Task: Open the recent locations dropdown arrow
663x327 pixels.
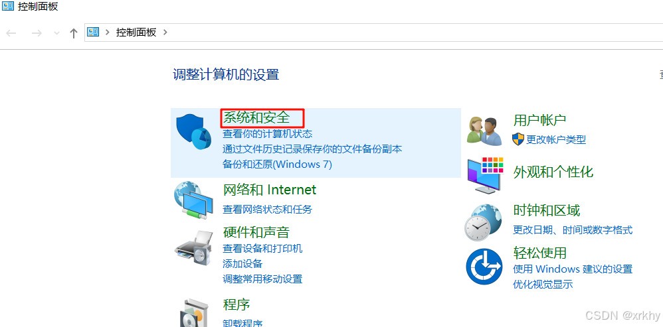Action: [x=56, y=33]
